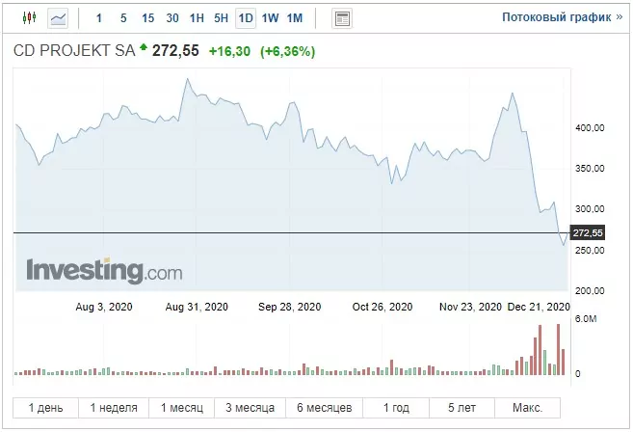Open the news table icon
This screenshot has width=633, height=432.
(342, 18)
